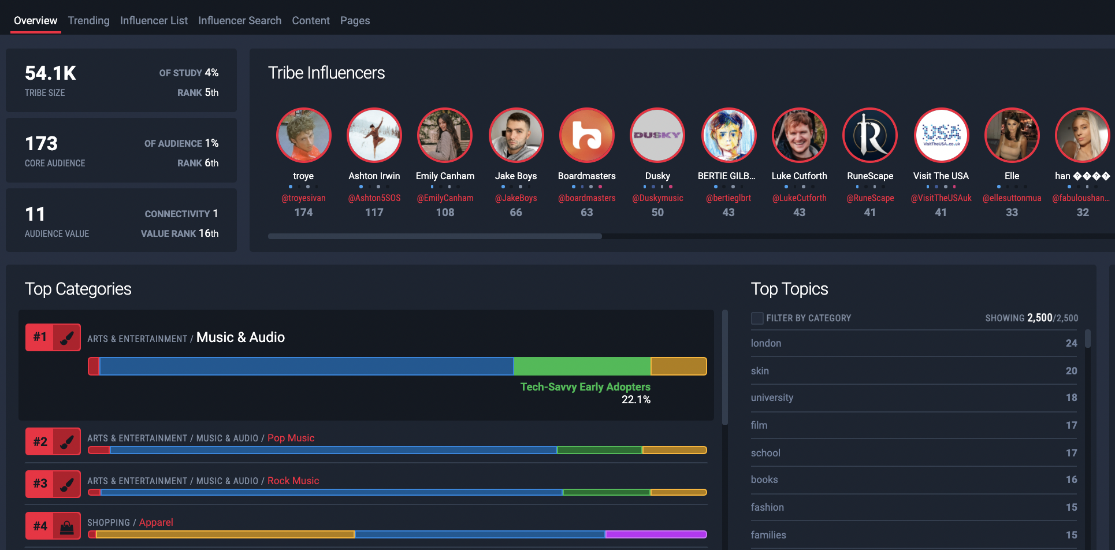Expand the Rock Music category row
The height and width of the screenshot is (550, 1115).
[366, 484]
